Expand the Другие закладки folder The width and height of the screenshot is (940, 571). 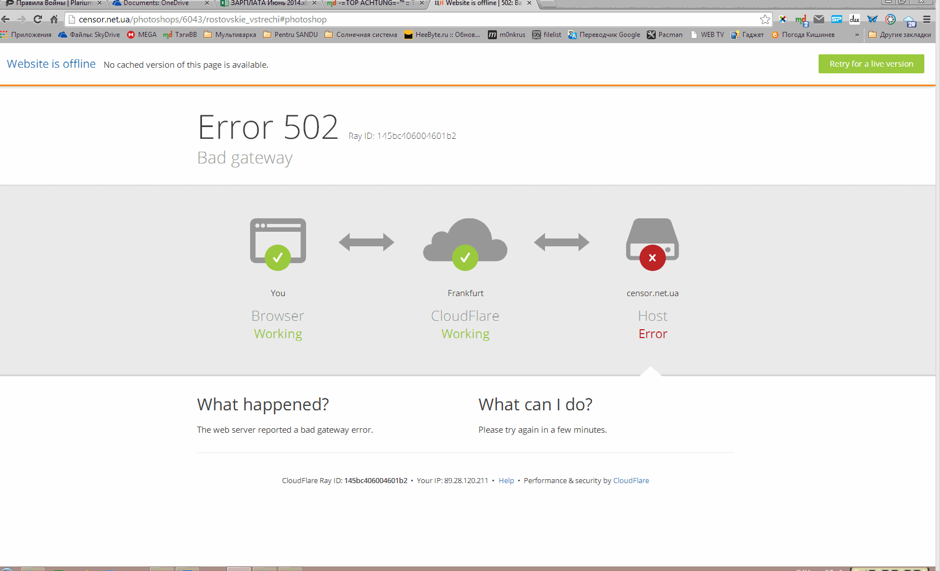[x=900, y=35]
